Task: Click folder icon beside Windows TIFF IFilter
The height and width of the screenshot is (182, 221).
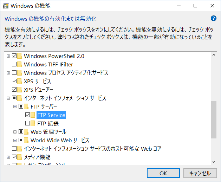Action: pos(19,64)
